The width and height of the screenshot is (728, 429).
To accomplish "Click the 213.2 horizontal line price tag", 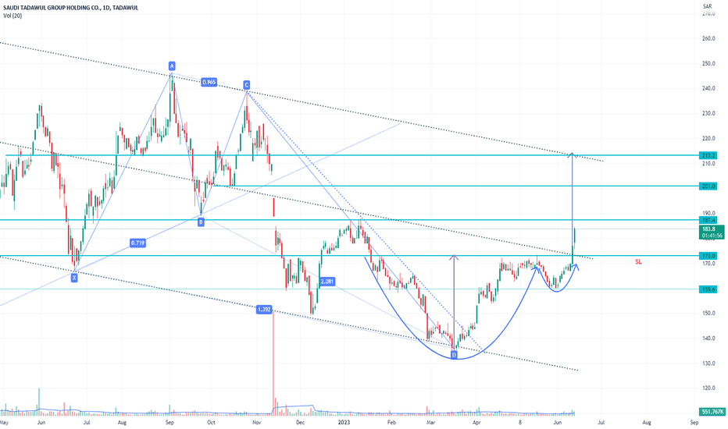I will pyautogui.click(x=709, y=155).
